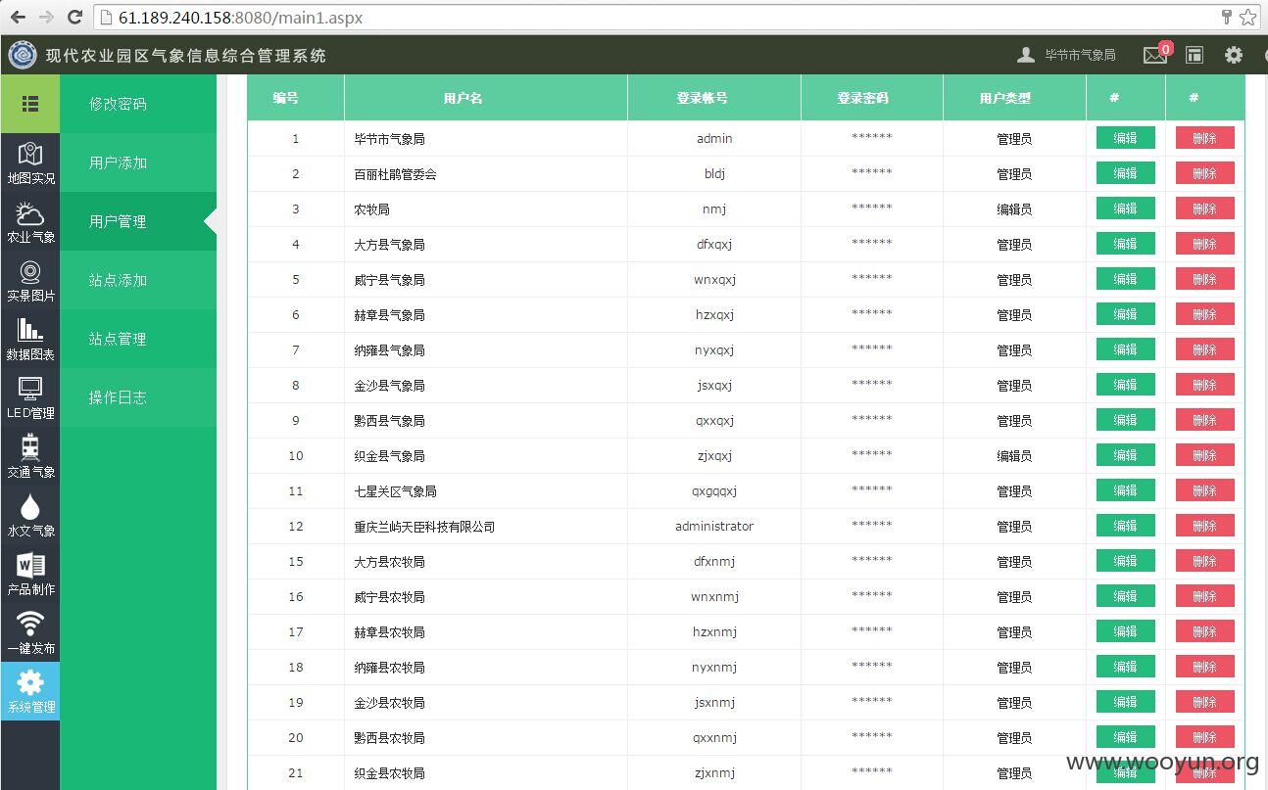1268x790 pixels.
Task: Open the 地图实况 map sidebar icon
Action: tap(30, 163)
